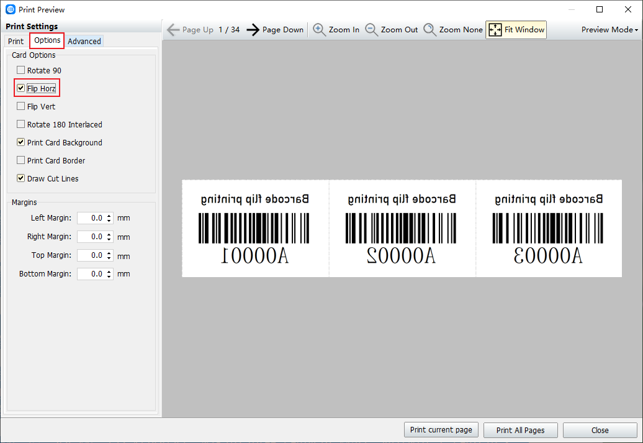Click the page counter 1 / 34
The width and height of the screenshot is (643, 443).
pos(229,30)
